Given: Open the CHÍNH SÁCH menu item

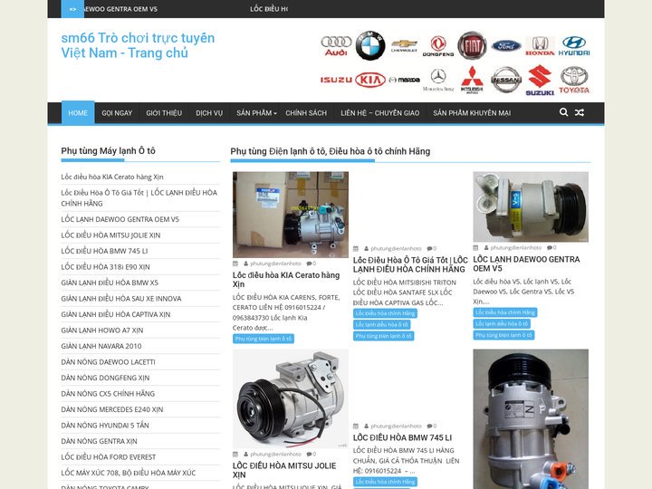Looking at the screenshot, I should [306, 113].
